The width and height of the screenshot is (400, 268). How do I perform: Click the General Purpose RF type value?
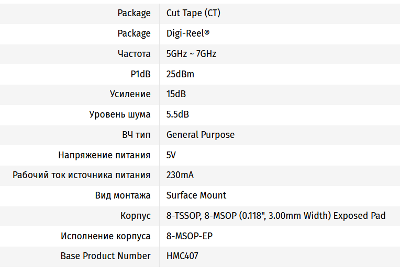pyautogui.click(x=201, y=135)
